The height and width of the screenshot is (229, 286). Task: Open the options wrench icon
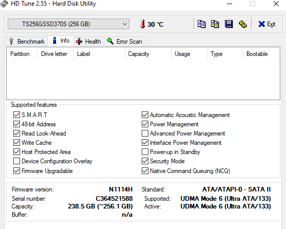(242, 24)
